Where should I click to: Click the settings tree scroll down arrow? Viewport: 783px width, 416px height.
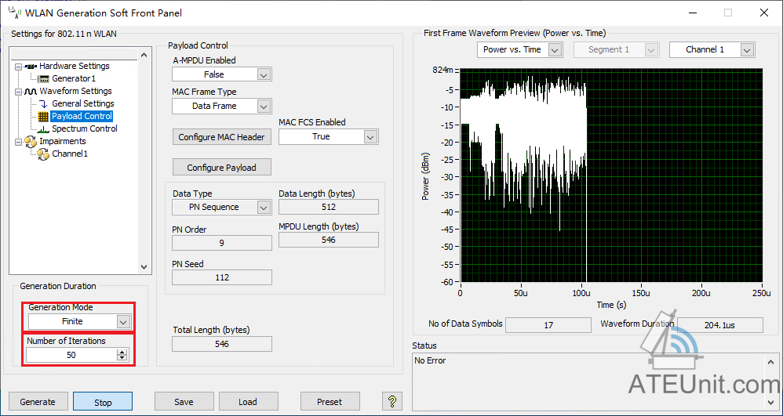[144, 267]
